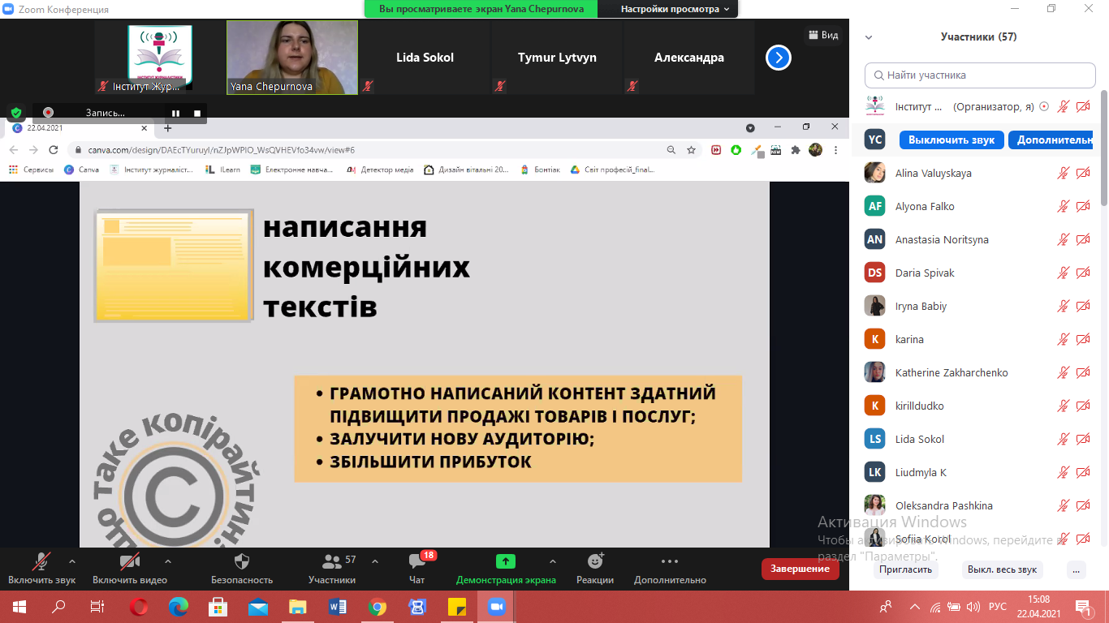Stop the recording
1109x623 pixels.
196,113
